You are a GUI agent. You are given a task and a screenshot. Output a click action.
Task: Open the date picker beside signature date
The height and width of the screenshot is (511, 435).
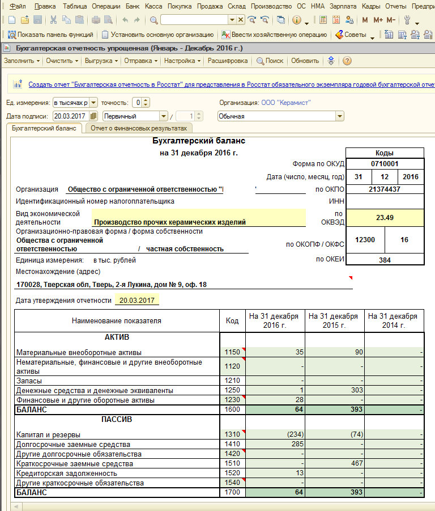point(93,116)
